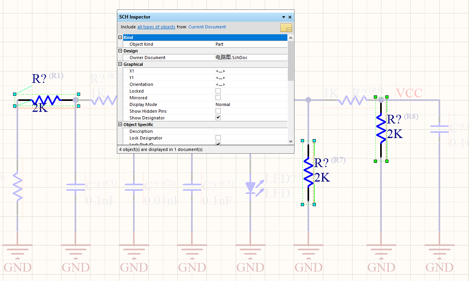Click the 'all types of objects' link

point(156,27)
